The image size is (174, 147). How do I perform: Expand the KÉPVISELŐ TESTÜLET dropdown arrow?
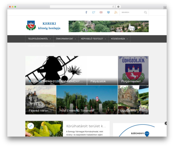tap(105, 39)
